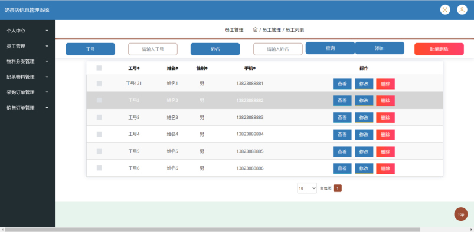Check the checkbox for row 工号4
The image size is (474, 232).
(99, 134)
